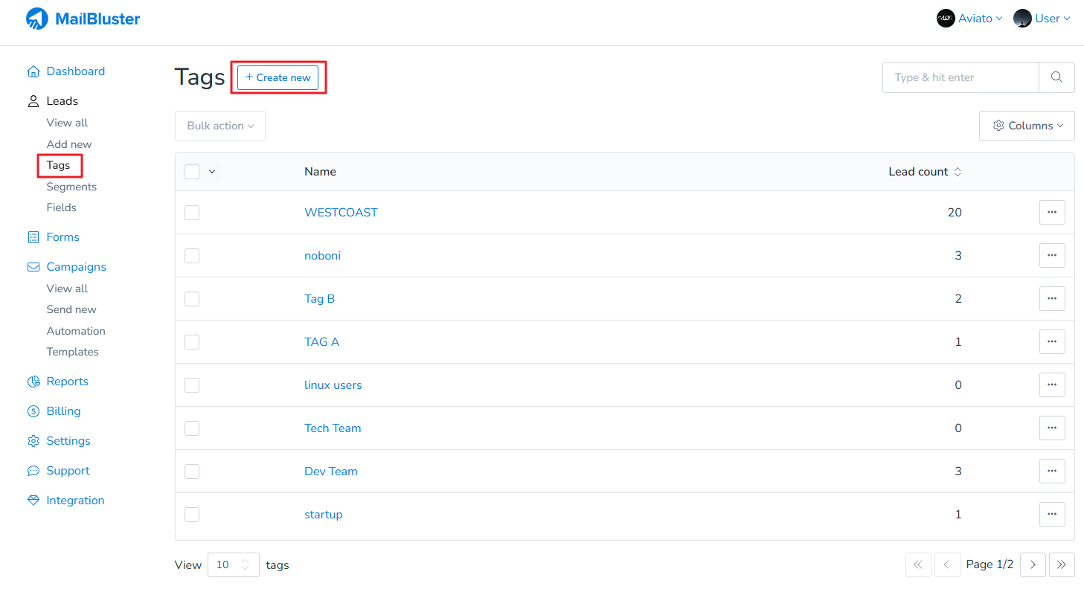Screen dimensions: 1084x592
Task: Go to next page arrow
Action: (x=1033, y=564)
